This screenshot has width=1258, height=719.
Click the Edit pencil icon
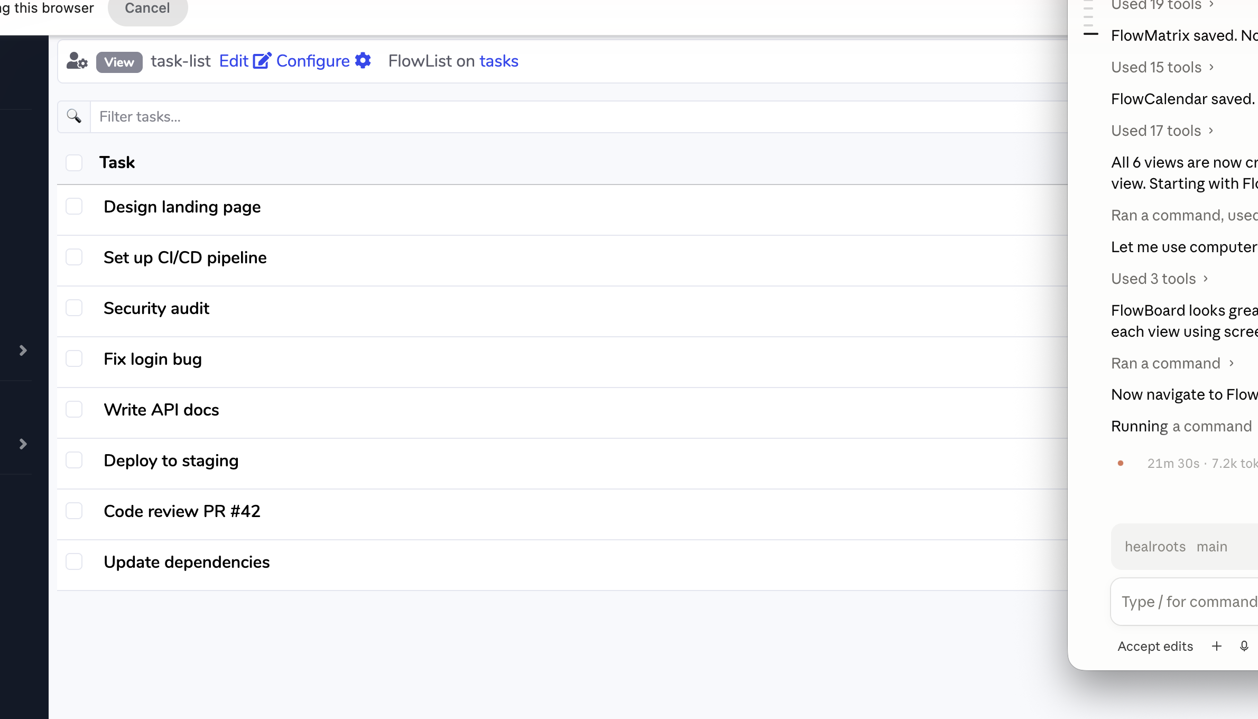[262, 61]
